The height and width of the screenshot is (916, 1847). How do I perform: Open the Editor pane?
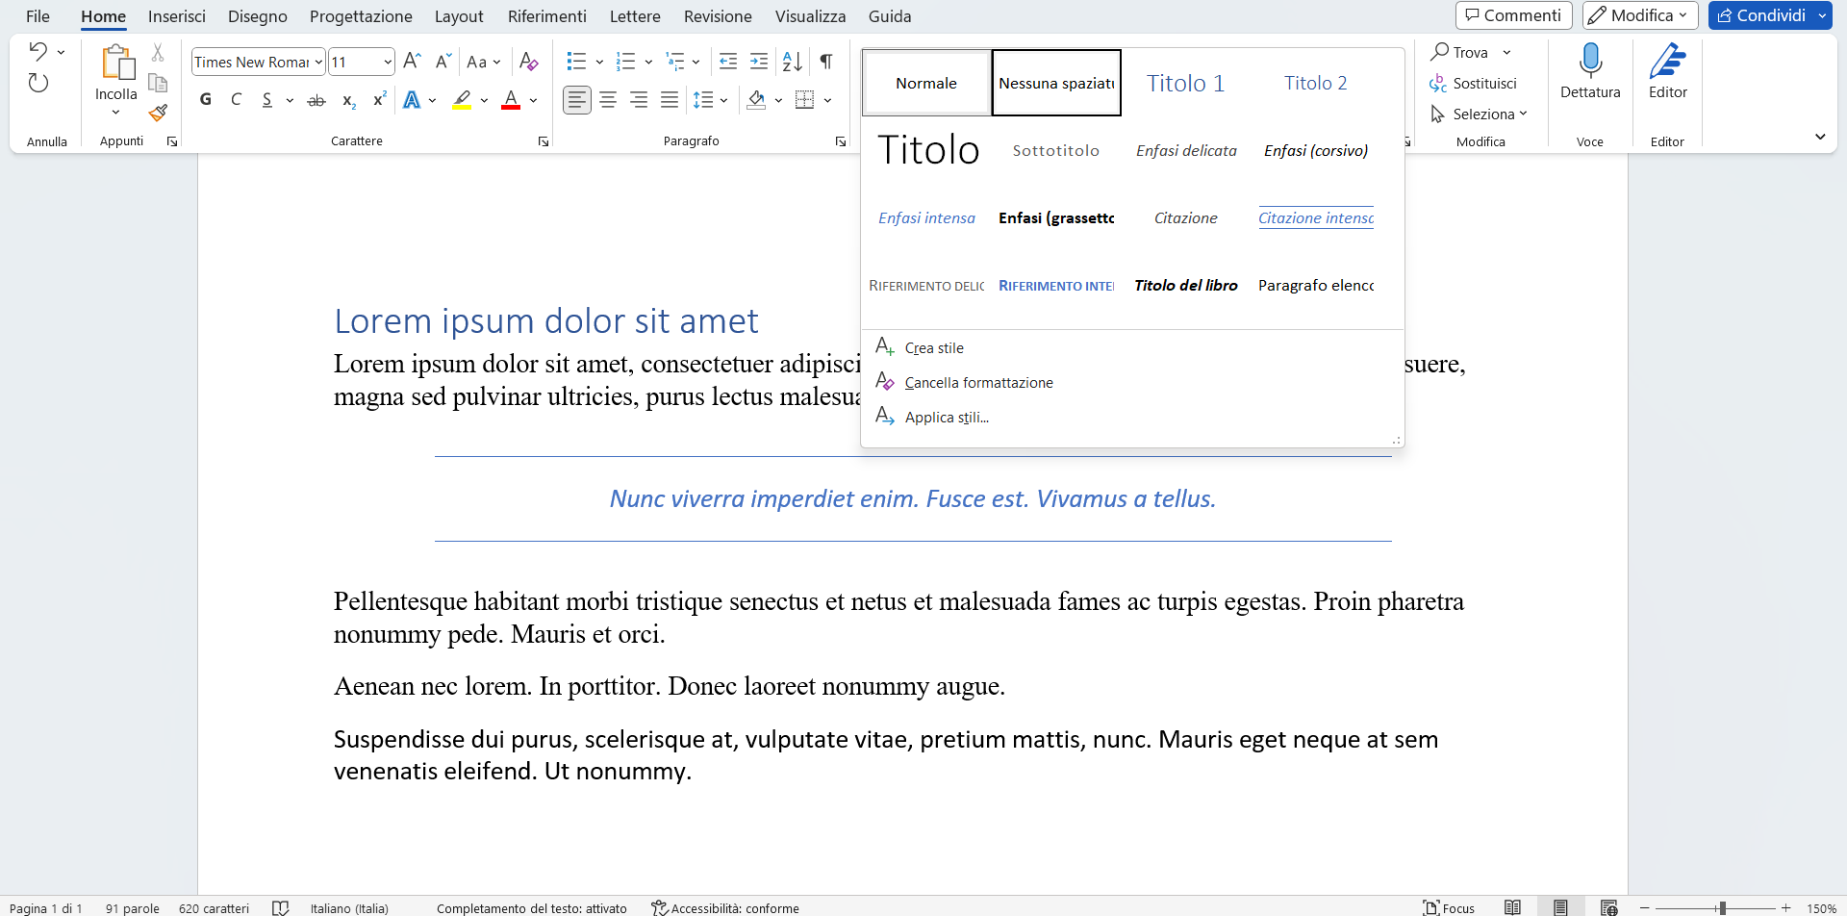click(x=1668, y=67)
